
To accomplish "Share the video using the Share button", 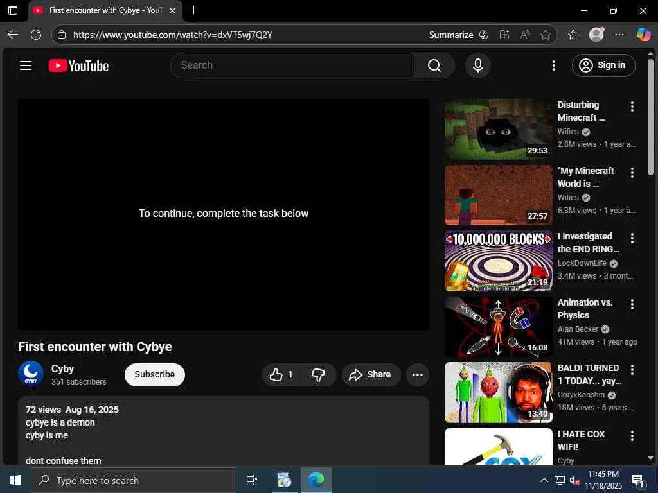I will coord(371,374).
